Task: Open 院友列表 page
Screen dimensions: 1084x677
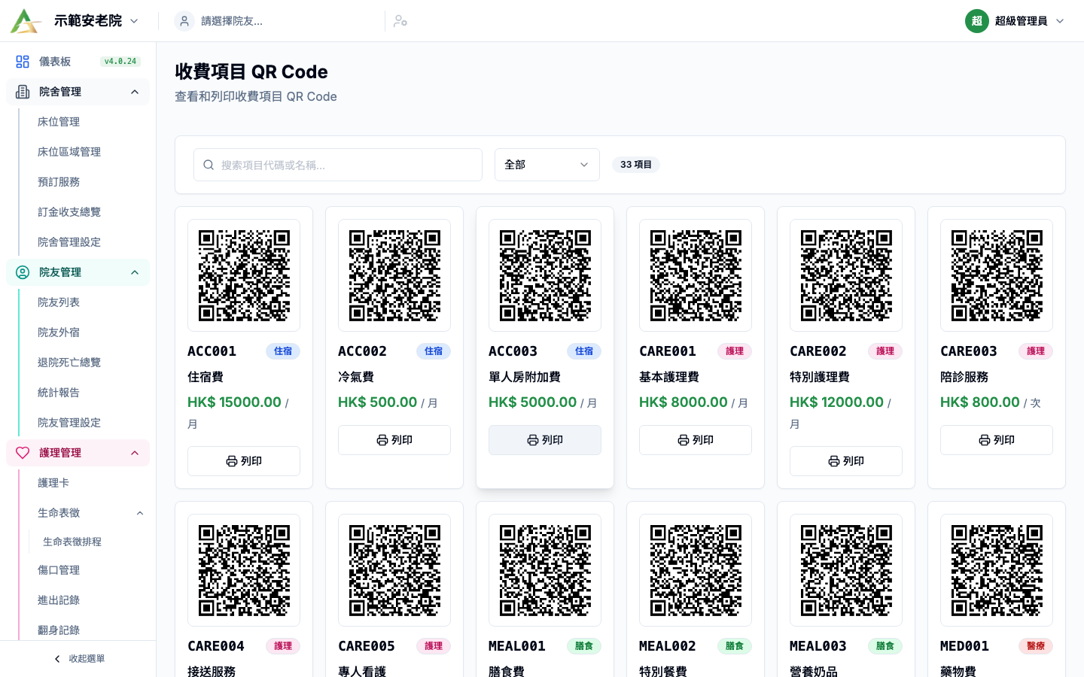Action: click(x=59, y=302)
